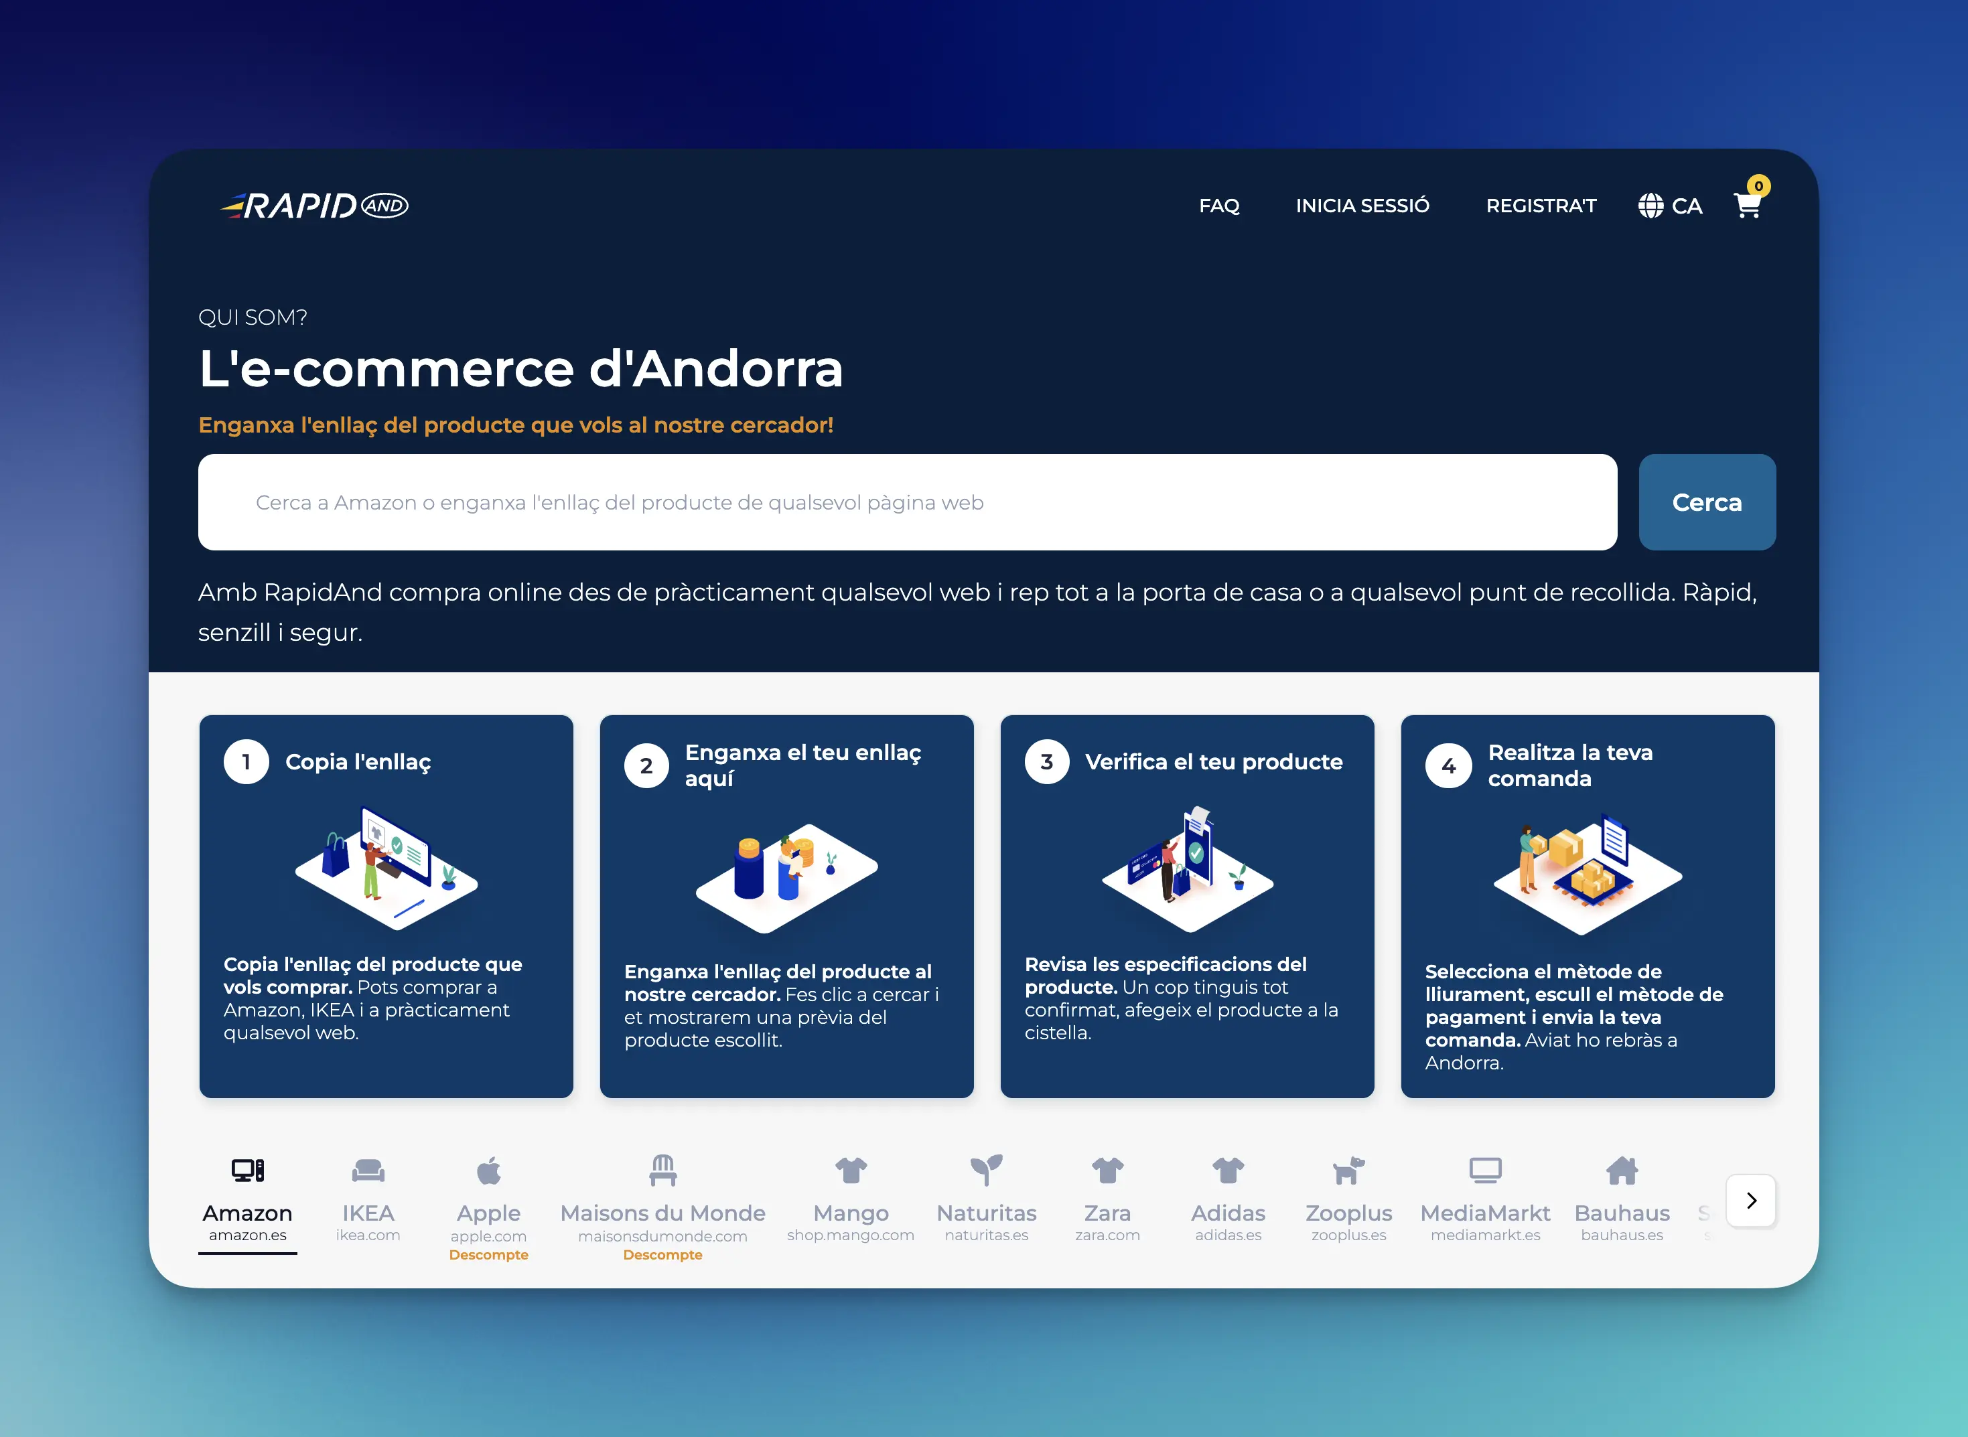Click the Copia l'enllaç card title
This screenshot has height=1437, width=1968.
click(x=358, y=762)
